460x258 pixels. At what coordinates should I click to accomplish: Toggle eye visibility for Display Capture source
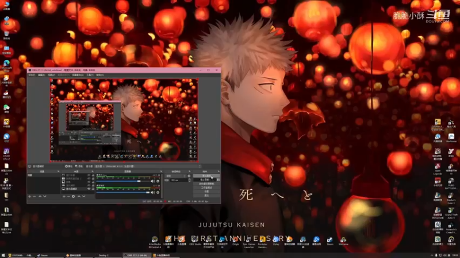pos(89,189)
